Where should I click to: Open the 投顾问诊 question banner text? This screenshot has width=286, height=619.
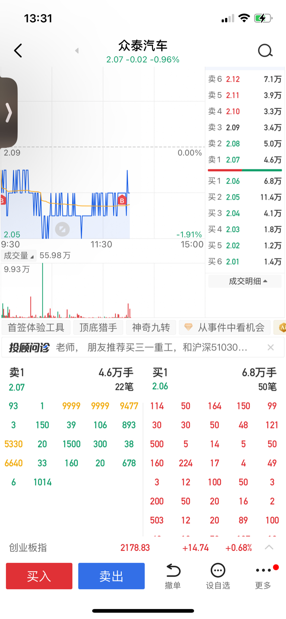pyautogui.click(x=152, y=348)
